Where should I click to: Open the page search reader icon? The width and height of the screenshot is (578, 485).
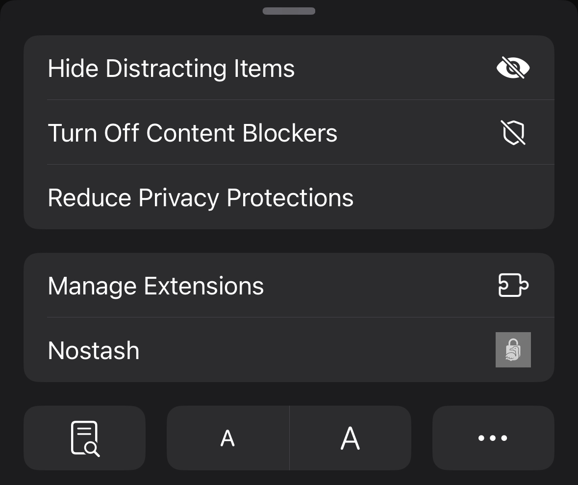(x=85, y=438)
